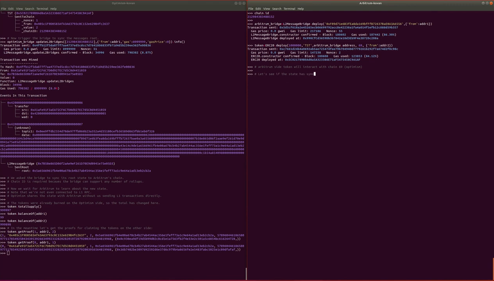Click the "Now trigger the bridge" comment line
This screenshot has width=494, height=281.
[x=49, y=38]
